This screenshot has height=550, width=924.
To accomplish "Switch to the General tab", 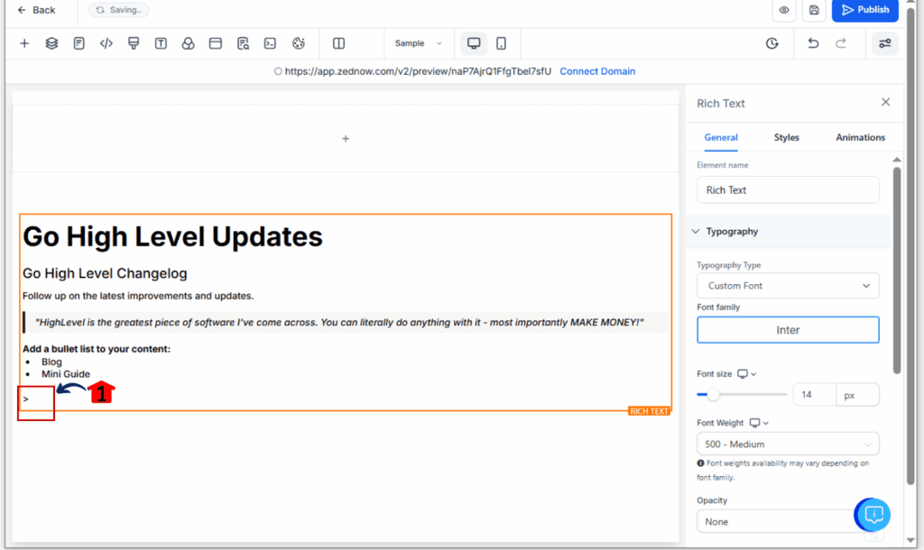I will point(721,137).
